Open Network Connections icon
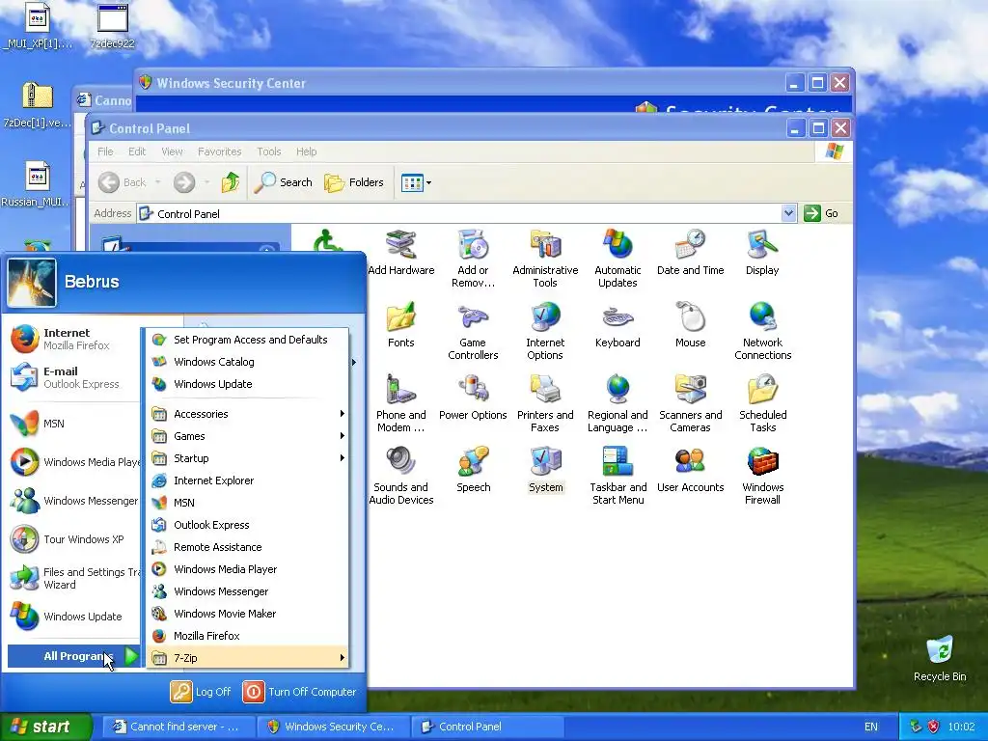 [762, 332]
